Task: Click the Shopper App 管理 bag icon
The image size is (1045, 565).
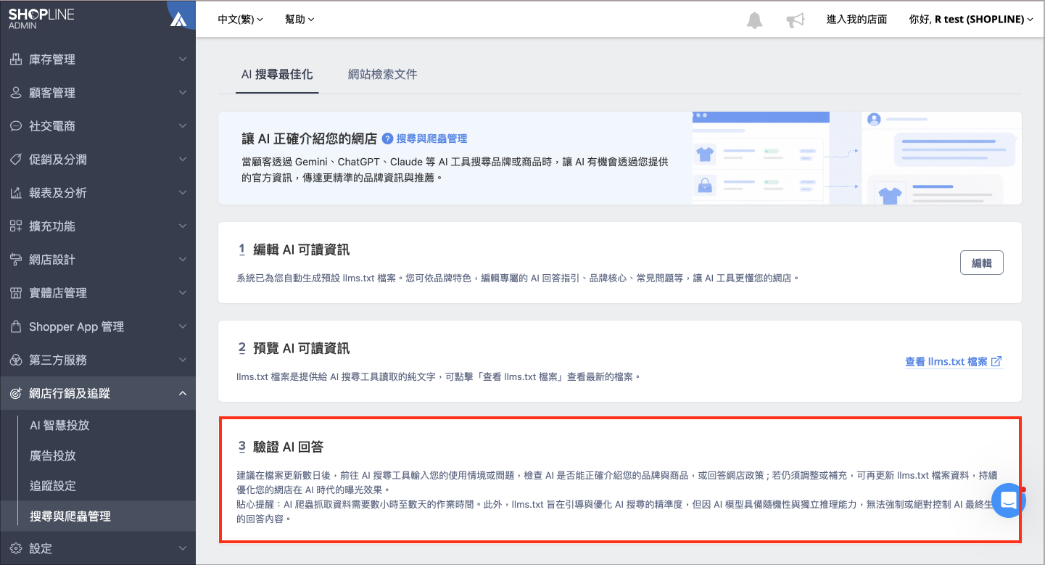Action: click(x=16, y=326)
